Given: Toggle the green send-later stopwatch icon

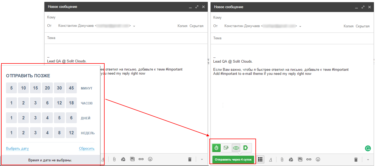Looking at the screenshot, I should tap(217, 148).
